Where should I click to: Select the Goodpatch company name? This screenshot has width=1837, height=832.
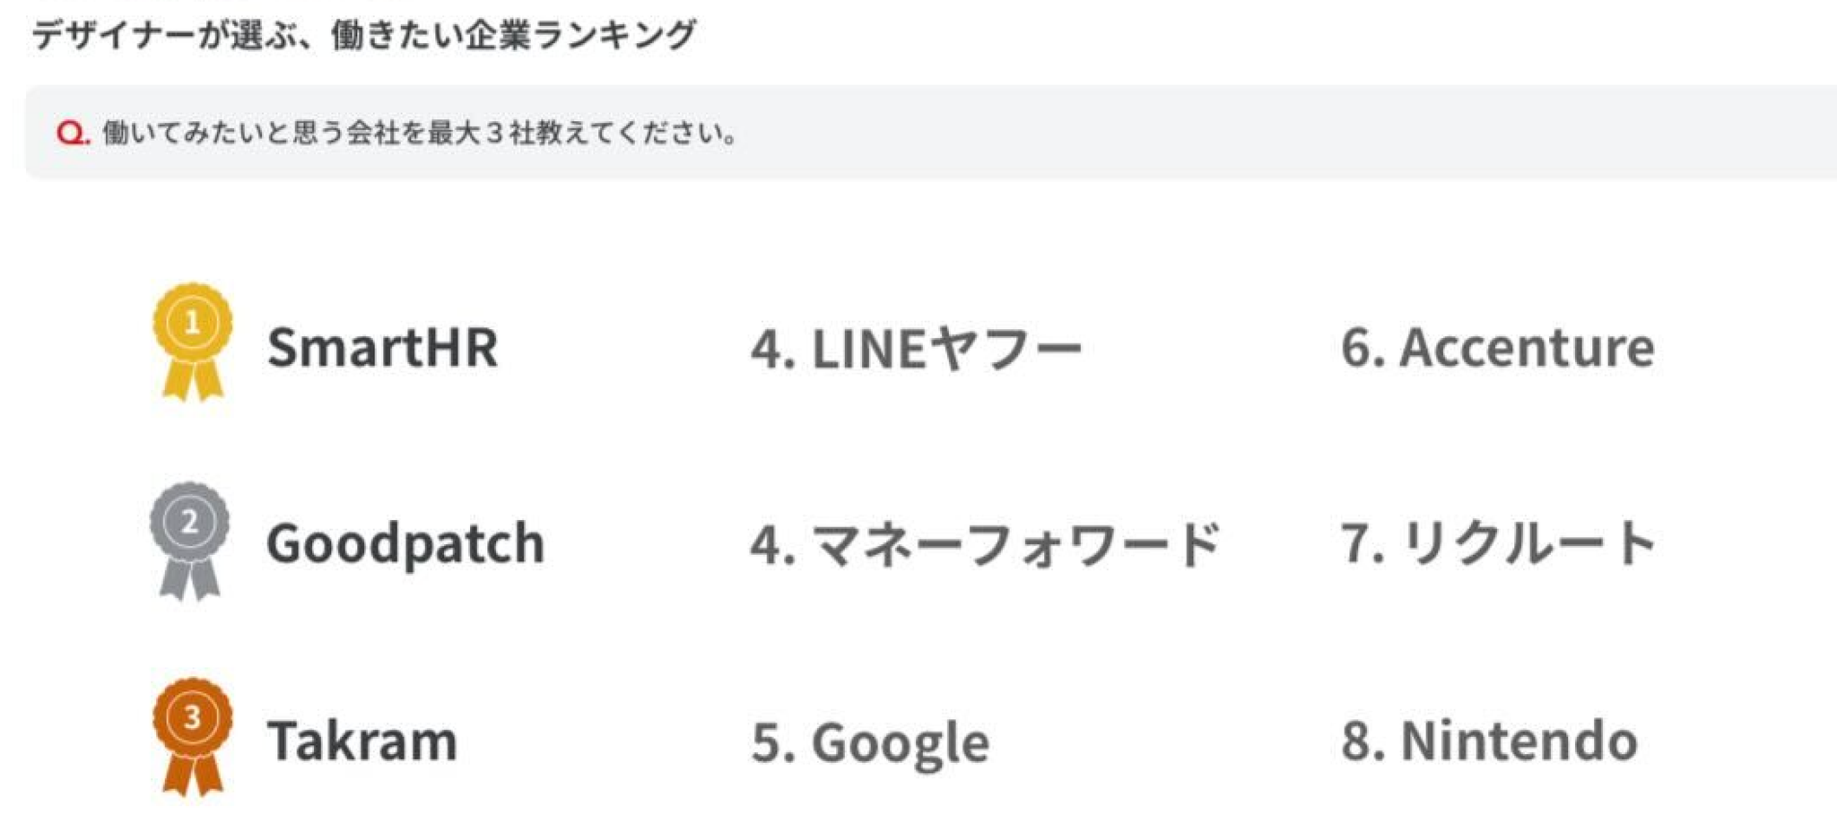405,544
